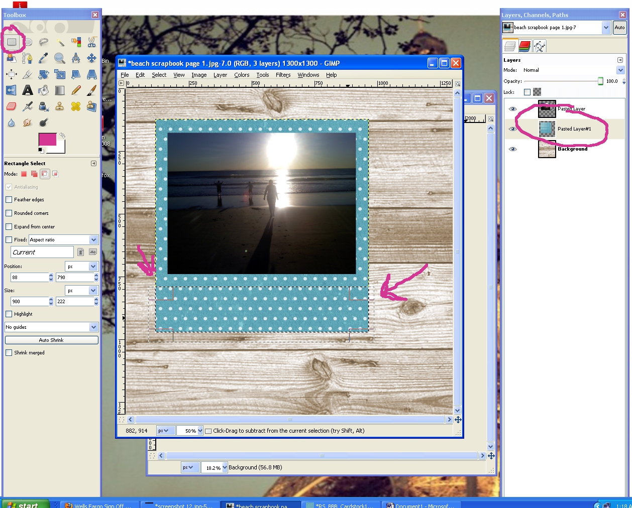Enable Expand from center checkbox
Image resolution: width=632 pixels, height=508 pixels.
9,227
